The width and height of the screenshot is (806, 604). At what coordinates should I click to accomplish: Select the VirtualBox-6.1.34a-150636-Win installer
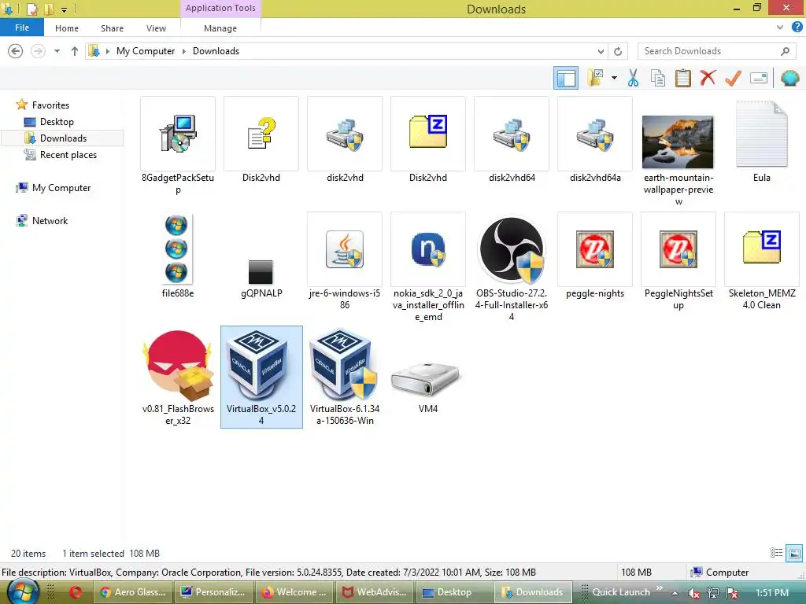[345, 366]
